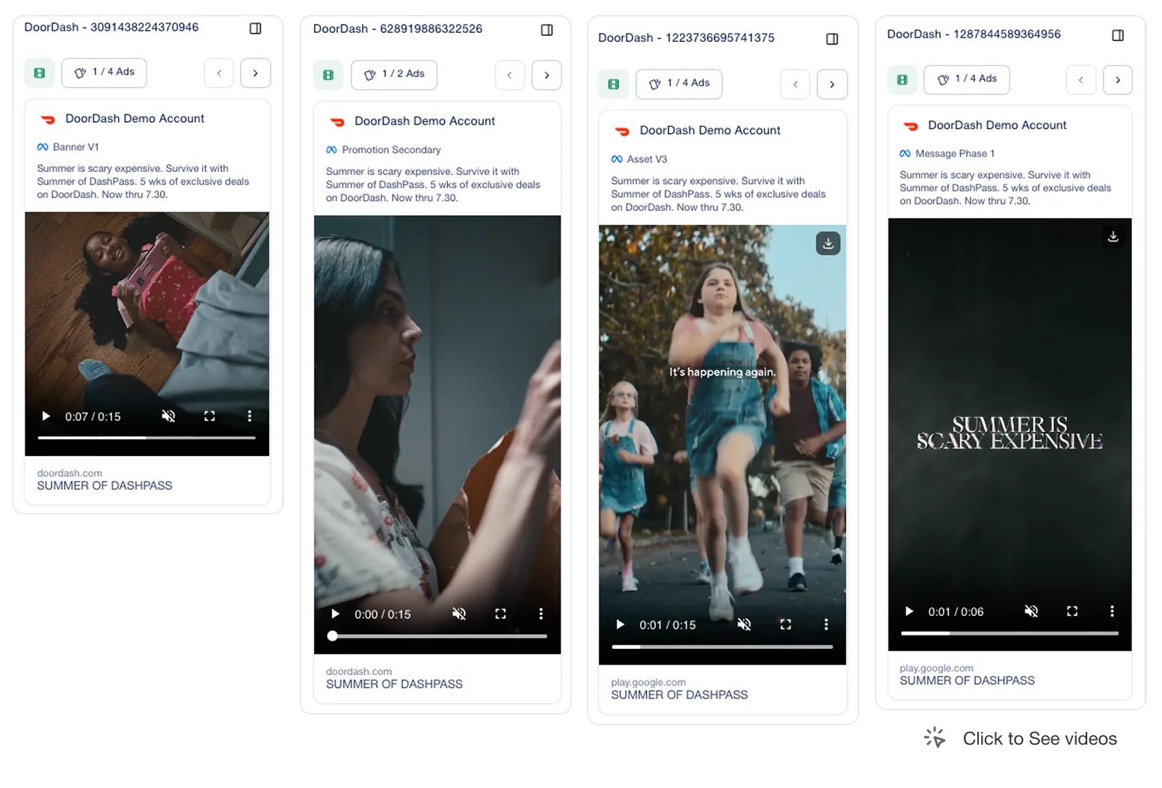The width and height of the screenshot is (1162, 788).
Task: Go to previous ad in Message Phase 1 card
Action: [x=1081, y=79]
